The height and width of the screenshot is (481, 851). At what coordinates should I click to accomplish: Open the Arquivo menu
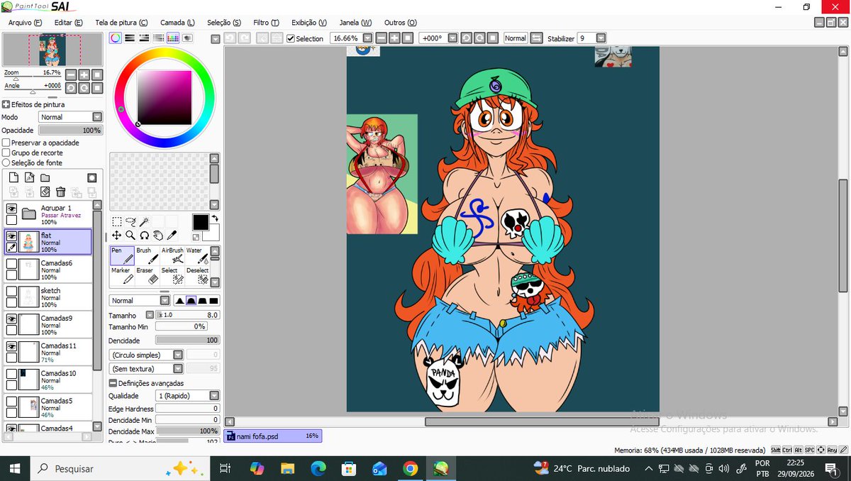pos(25,23)
